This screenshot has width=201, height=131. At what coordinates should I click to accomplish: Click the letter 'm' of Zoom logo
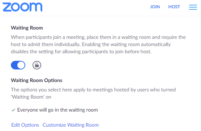pos(37,7)
